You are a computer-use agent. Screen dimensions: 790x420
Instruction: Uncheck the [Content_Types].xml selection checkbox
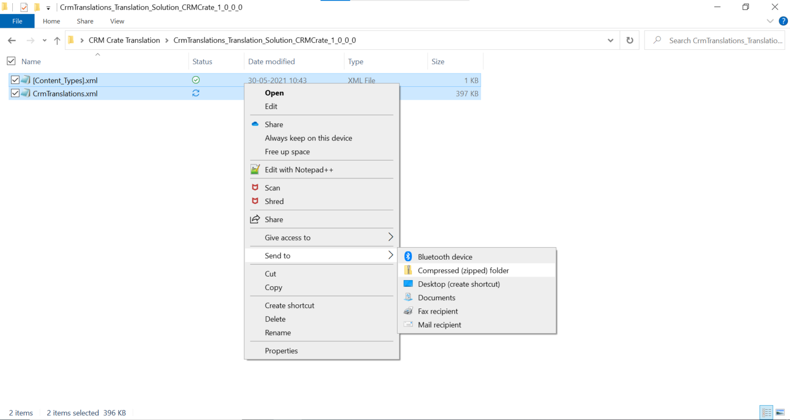pos(15,80)
